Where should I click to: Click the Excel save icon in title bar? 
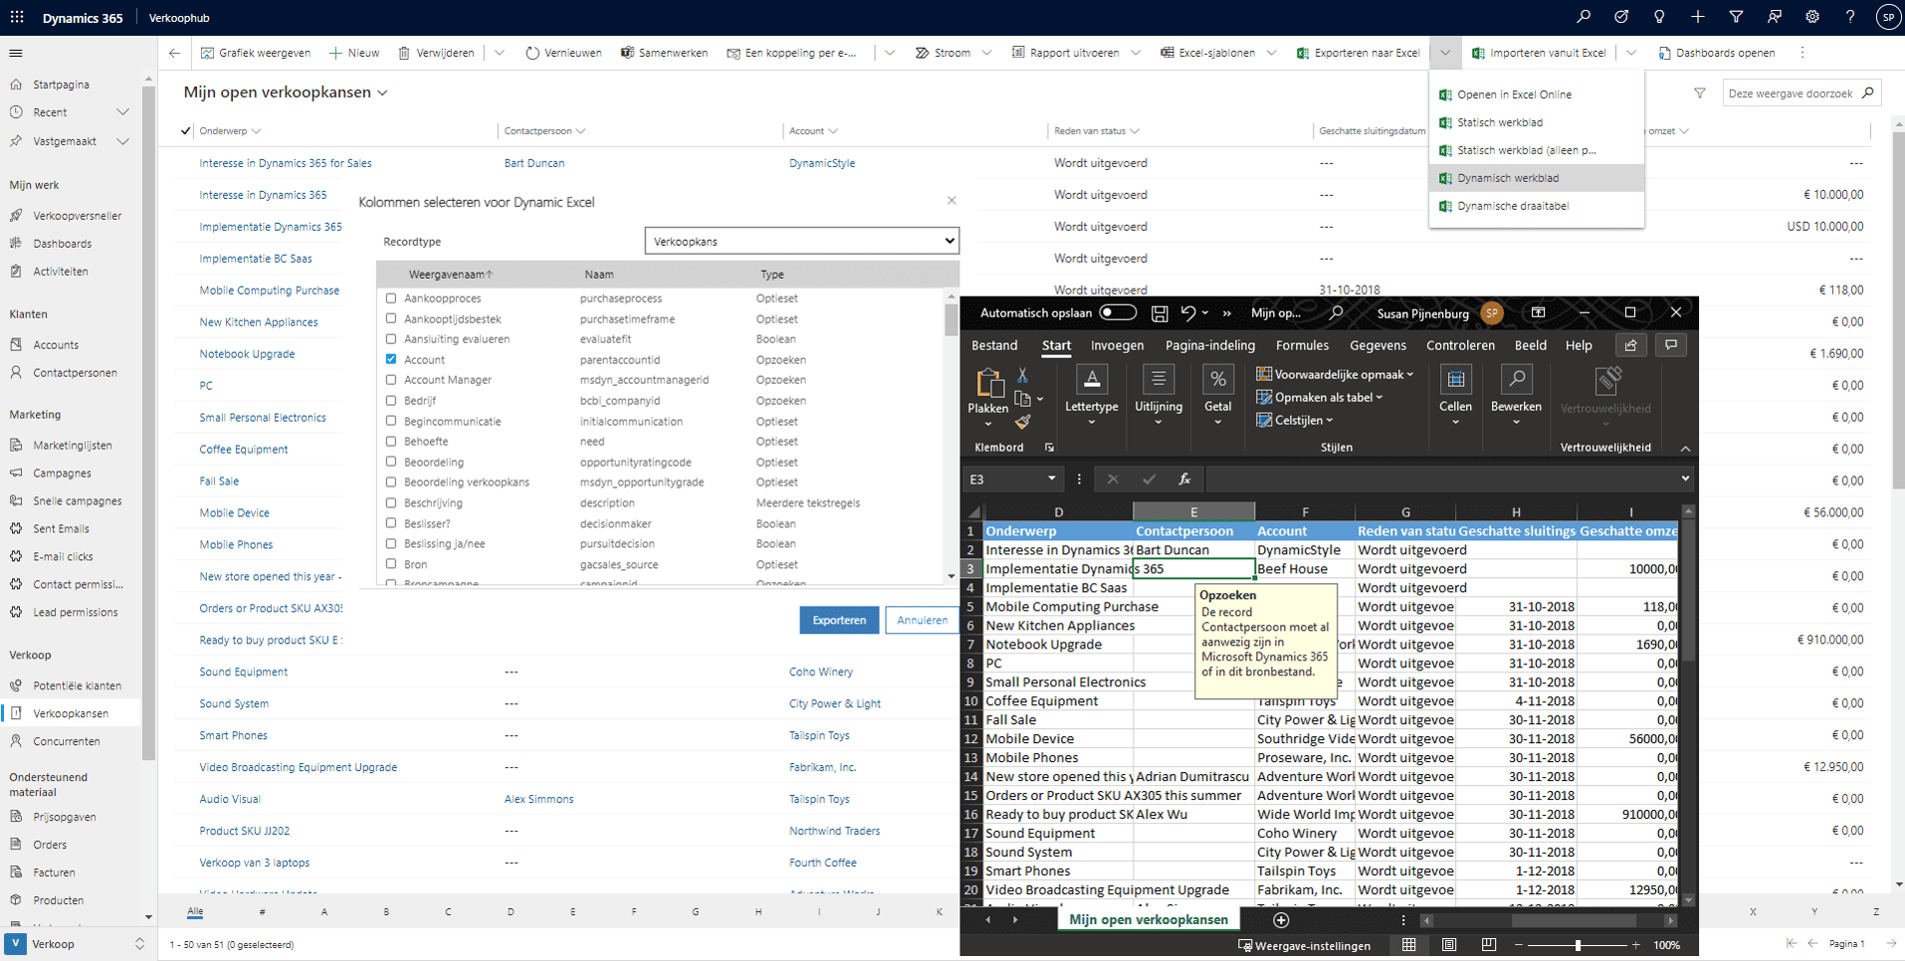[1160, 313]
